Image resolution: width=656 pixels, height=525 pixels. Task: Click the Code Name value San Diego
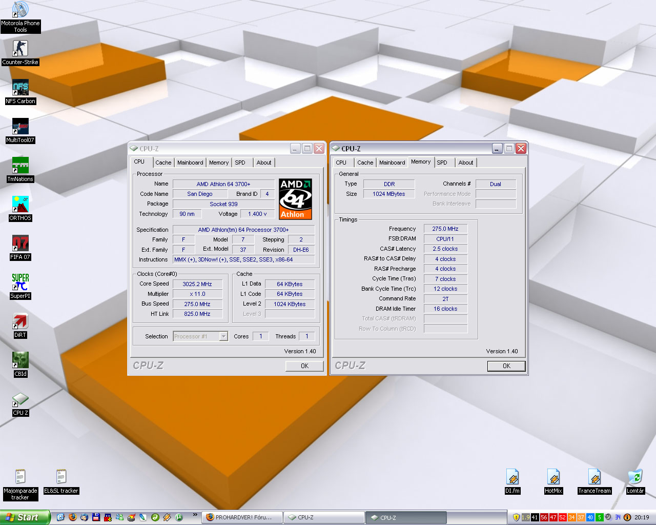point(200,194)
